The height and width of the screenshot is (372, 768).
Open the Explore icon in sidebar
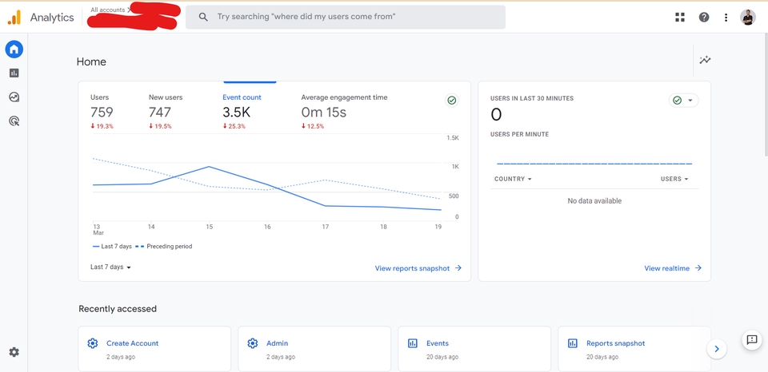pyautogui.click(x=14, y=97)
